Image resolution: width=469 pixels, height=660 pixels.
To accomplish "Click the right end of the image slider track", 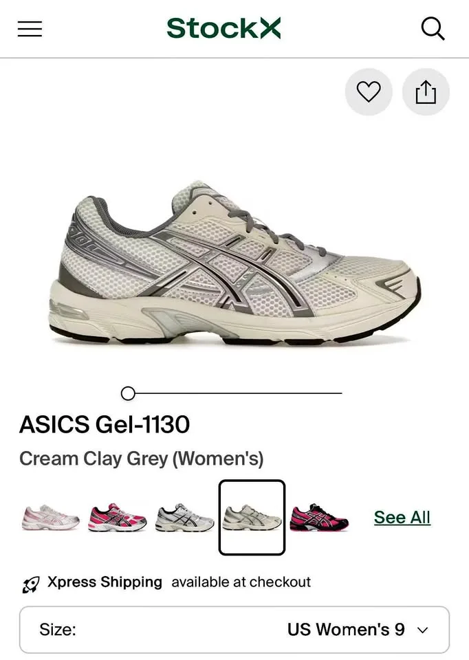I will [339, 393].
